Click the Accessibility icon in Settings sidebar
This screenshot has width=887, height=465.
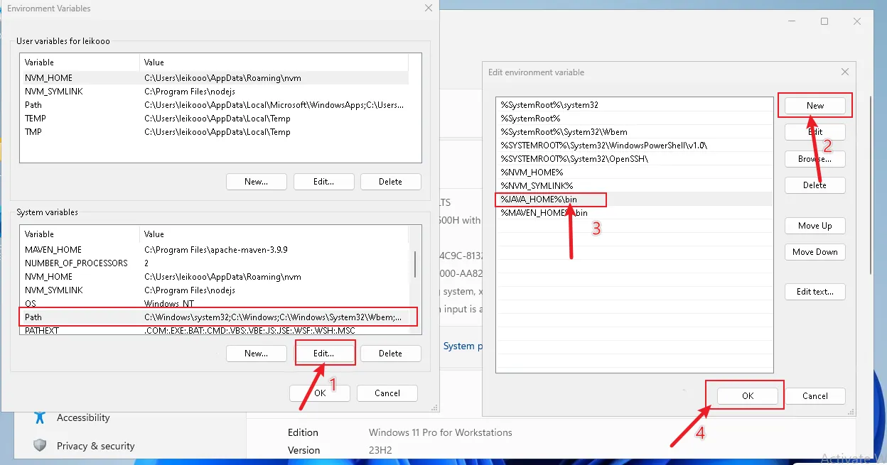(40, 417)
